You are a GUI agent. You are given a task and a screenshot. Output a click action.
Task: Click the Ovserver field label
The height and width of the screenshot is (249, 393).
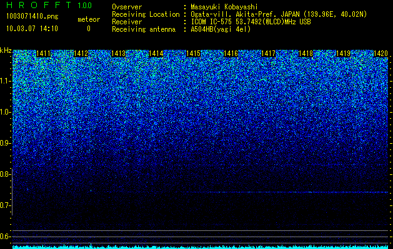127,7
